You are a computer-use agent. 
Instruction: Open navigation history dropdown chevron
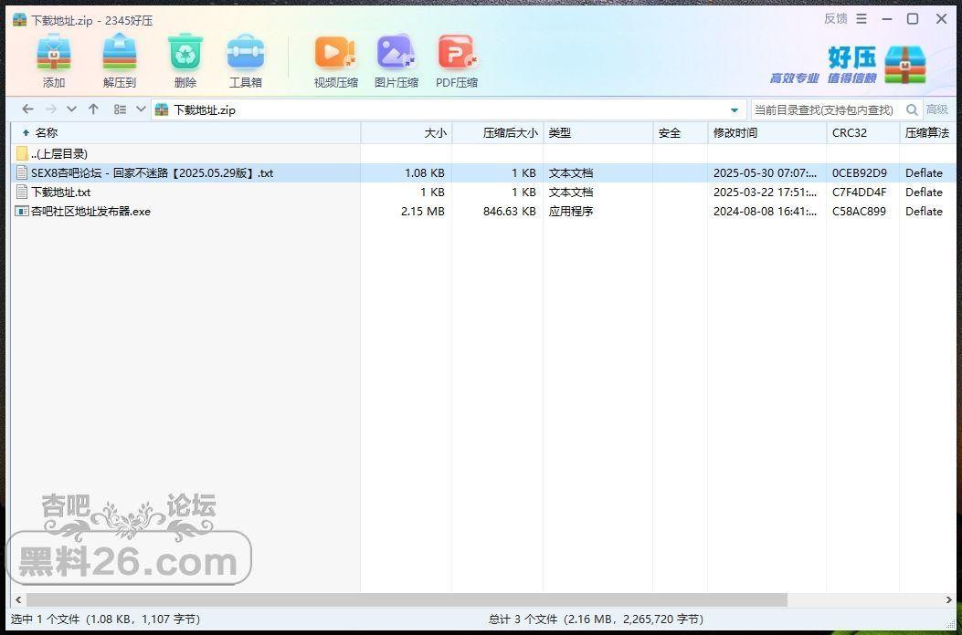tap(71, 109)
